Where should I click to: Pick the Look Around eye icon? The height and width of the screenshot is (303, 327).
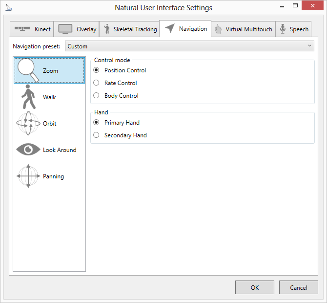(28, 150)
